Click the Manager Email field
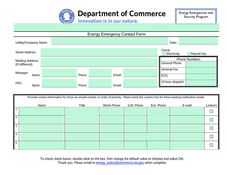The image size is (227, 175). pyautogui.click(x=140, y=73)
